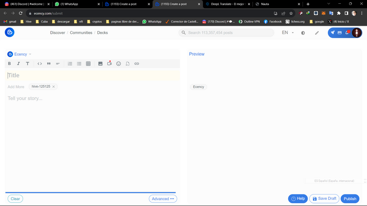
Task: Toggle bold formatting in editor toolbar
Action: pyautogui.click(x=10, y=63)
